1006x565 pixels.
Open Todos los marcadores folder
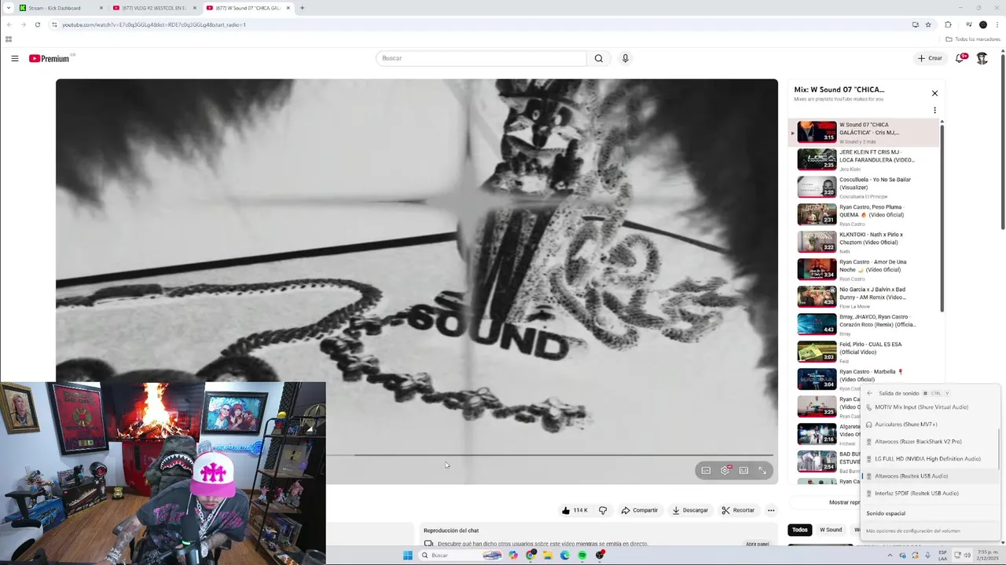(x=973, y=39)
